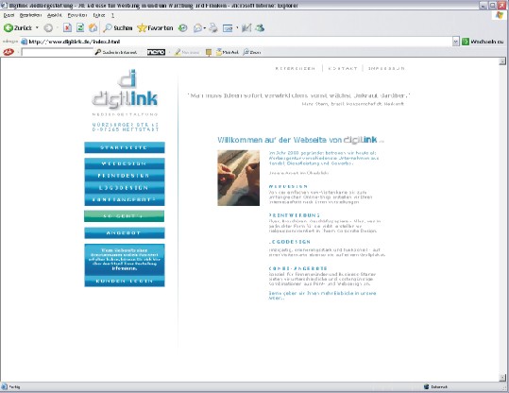
Task: Open the Datei menu
Action: tap(8, 15)
